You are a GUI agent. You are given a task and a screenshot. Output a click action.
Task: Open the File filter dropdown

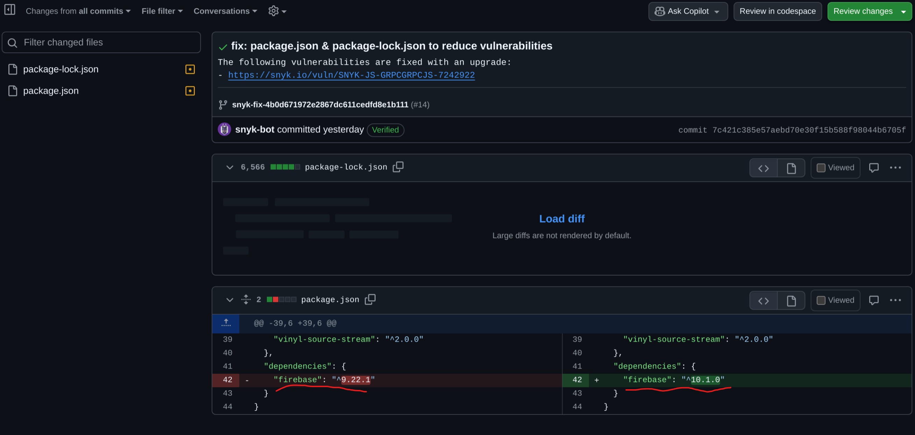pyautogui.click(x=162, y=11)
